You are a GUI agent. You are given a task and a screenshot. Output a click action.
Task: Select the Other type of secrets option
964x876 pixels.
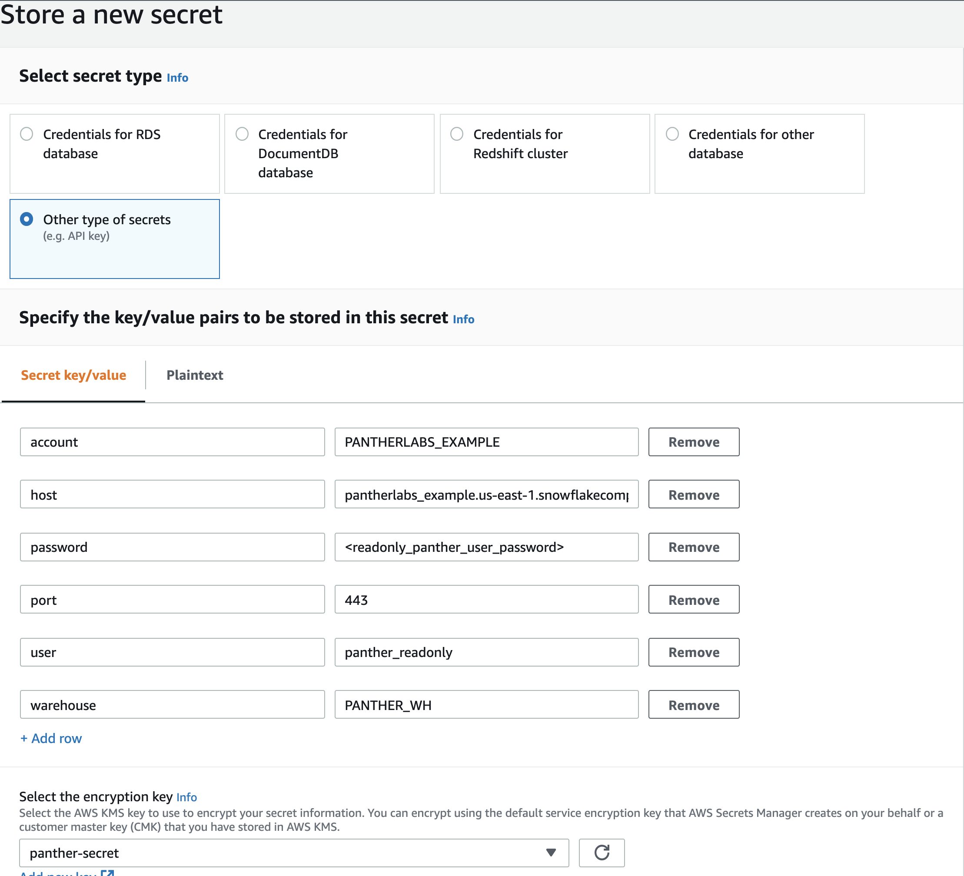point(27,219)
